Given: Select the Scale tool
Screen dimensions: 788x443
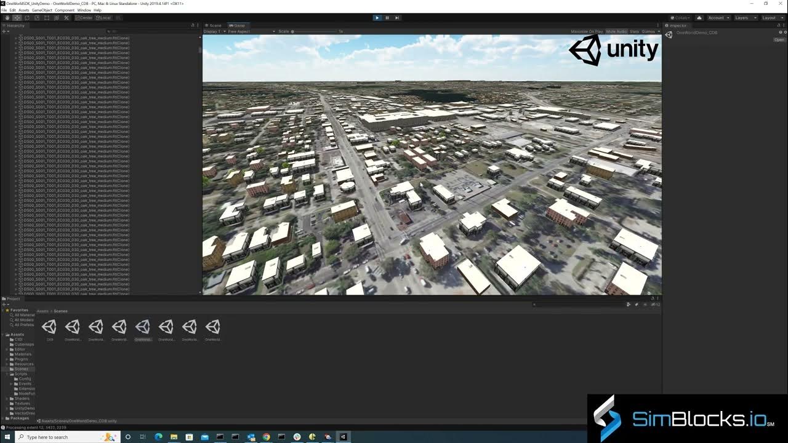Looking at the screenshot, I should tap(36, 17).
